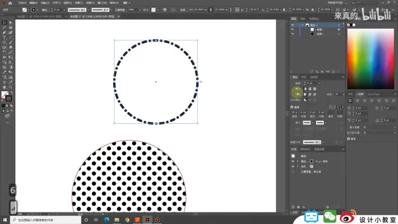Screen dimensions: 398x224
Task: Hide the second ellipse sublayer
Action: 292,34
